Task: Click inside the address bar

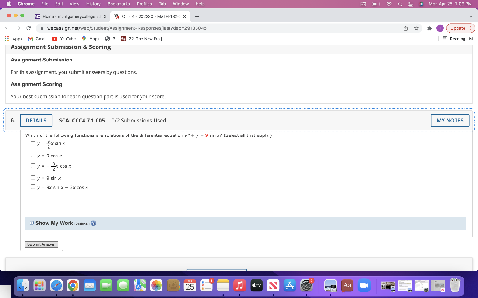Action: pyautogui.click(x=140, y=28)
